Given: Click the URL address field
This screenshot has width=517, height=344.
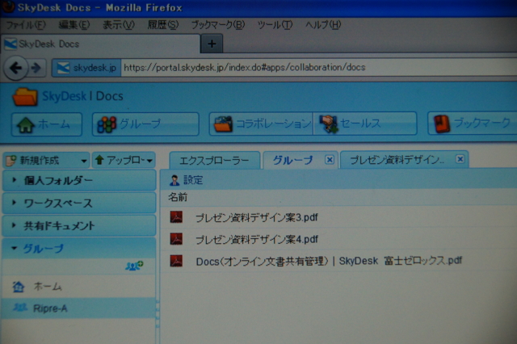Looking at the screenshot, I should (x=319, y=68).
